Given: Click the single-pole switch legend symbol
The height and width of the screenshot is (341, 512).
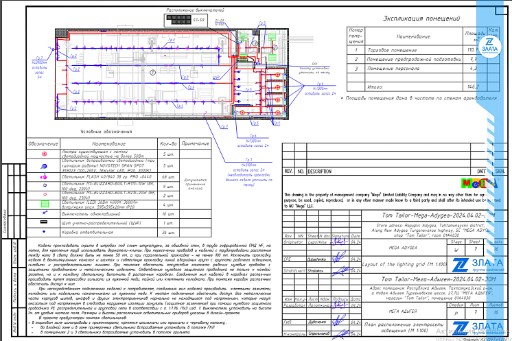Looking at the screenshot, I should 45,214.
